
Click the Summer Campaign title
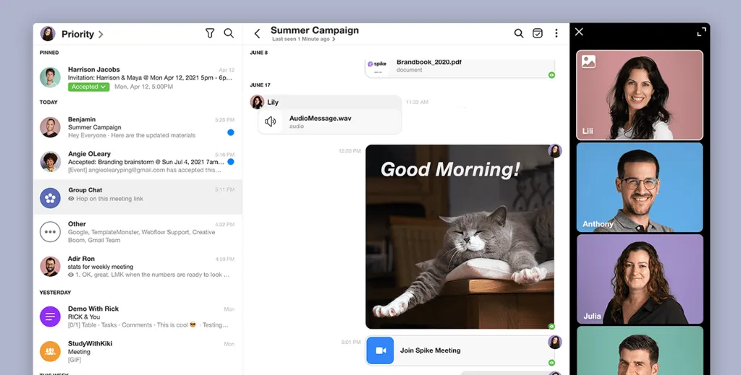[x=315, y=30]
